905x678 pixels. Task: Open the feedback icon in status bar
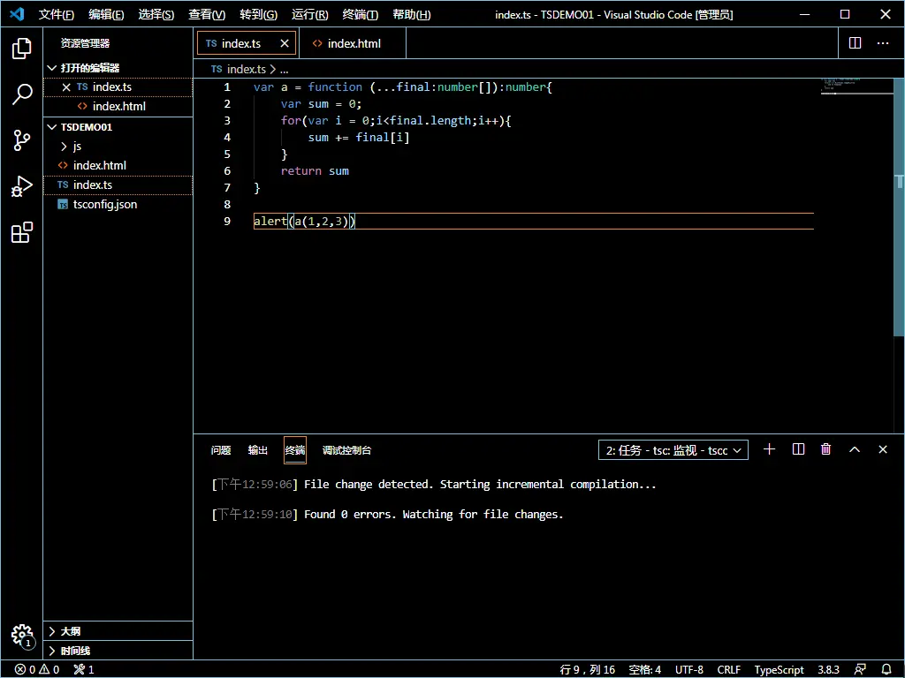[860, 669]
